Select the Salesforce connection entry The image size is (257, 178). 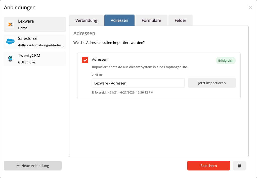35,42
